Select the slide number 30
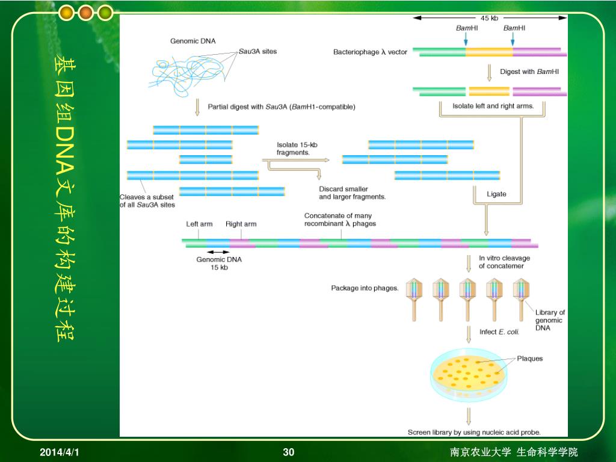The width and height of the screenshot is (616, 462). coord(289,452)
